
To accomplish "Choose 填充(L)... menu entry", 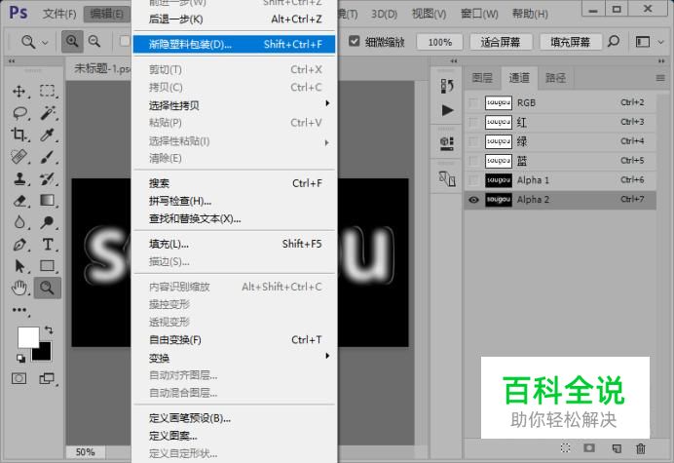I will [235, 244].
